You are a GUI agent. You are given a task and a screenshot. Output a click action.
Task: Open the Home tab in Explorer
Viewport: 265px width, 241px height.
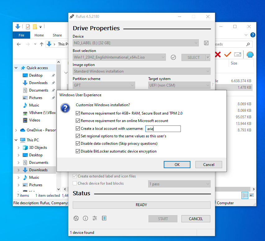pyautogui.click(x=39, y=35)
